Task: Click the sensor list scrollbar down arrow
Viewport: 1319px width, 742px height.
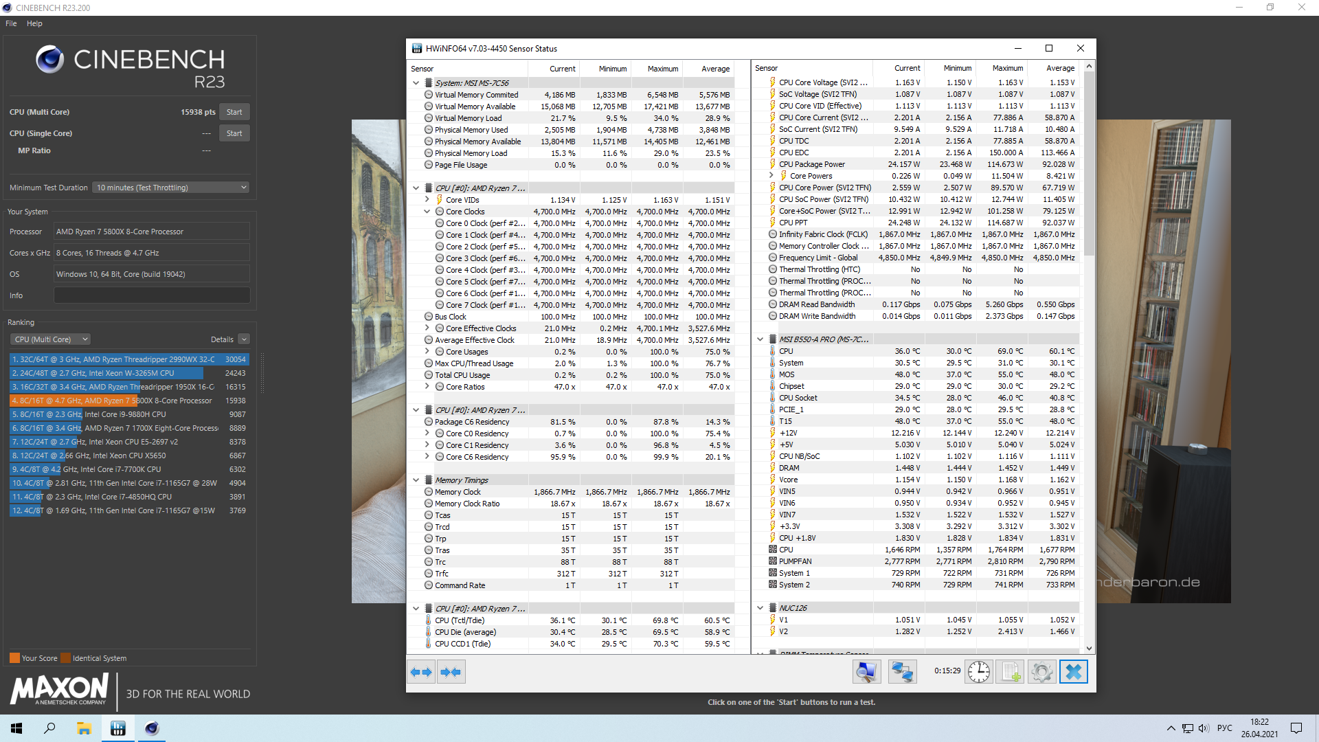Action: coord(1089,649)
